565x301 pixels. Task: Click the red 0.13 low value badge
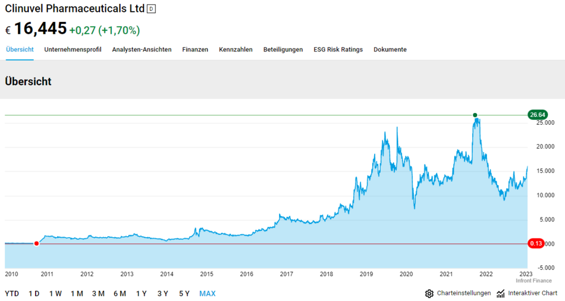536,244
